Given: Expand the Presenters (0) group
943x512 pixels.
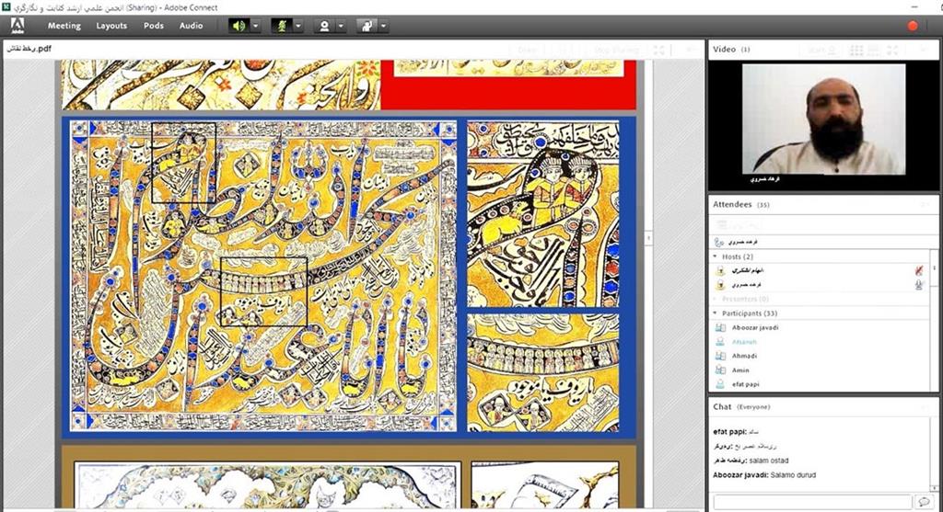Looking at the screenshot, I should click(x=715, y=299).
